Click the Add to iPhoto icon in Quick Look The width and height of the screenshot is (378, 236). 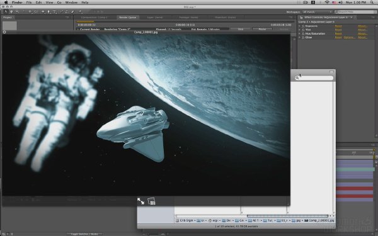tap(151, 201)
